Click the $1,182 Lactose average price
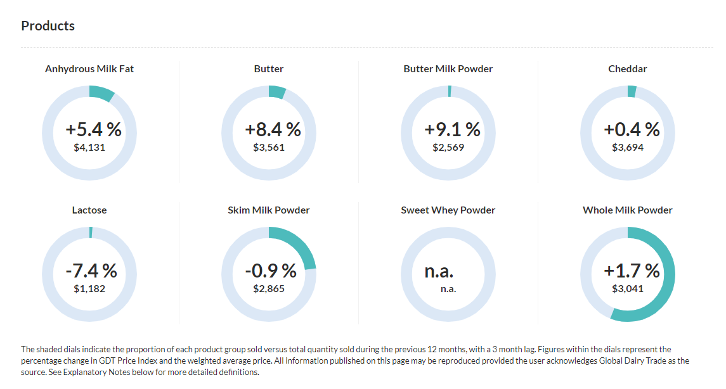Image resolution: width=726 pixels, height=389 pixels. (x=89, y=289)
